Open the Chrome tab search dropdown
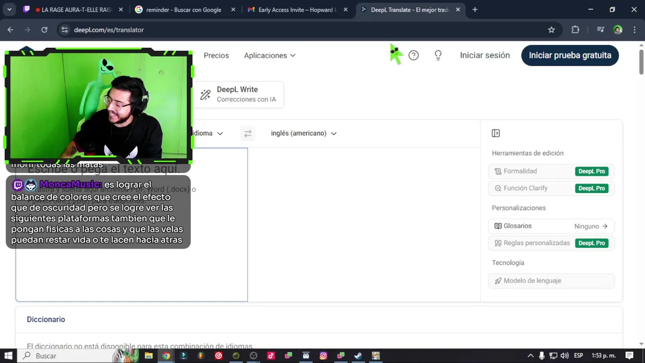This screenshot has width=645, height=363. pyautogui.click(x=9, y=10)
